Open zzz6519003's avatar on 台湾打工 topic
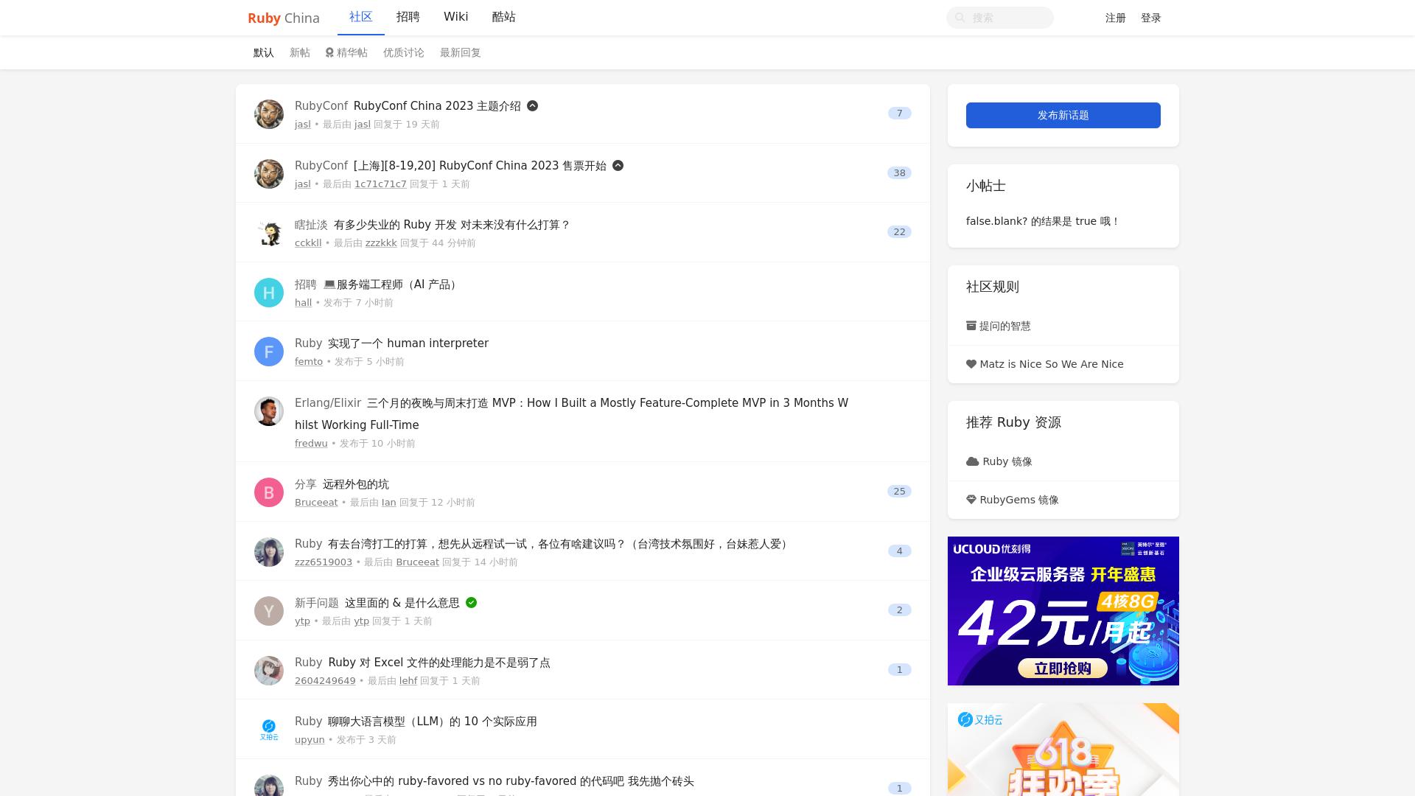This screenshot has height=796, width=1415. click(269, 552)
